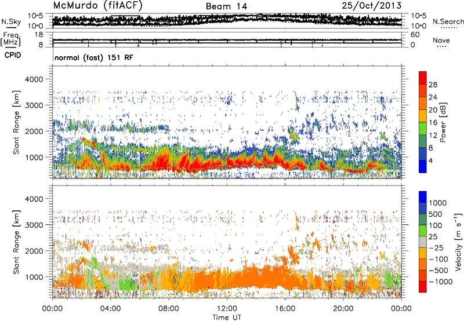Click the '4' power colorbar tick
The width and height of the screenshot is (464, 321).
coord(431,160)
